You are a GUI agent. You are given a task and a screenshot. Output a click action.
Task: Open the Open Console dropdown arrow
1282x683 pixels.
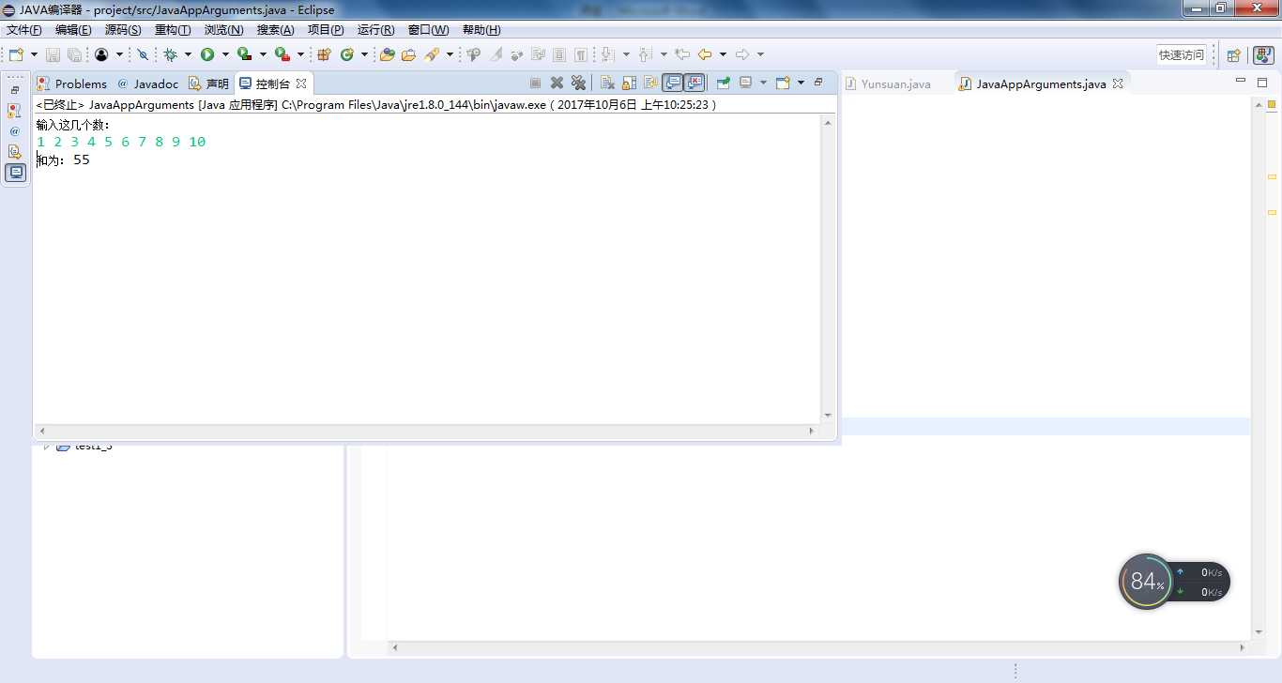click(801, 83)
